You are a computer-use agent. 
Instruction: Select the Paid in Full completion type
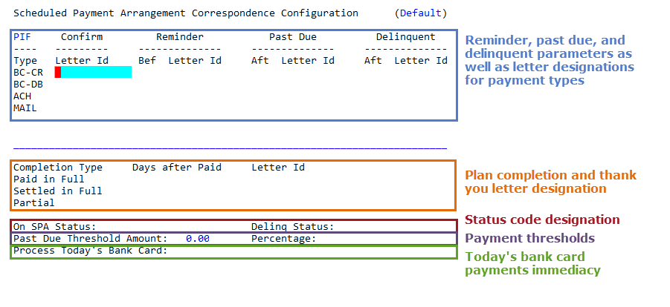[x=49, y=179]
